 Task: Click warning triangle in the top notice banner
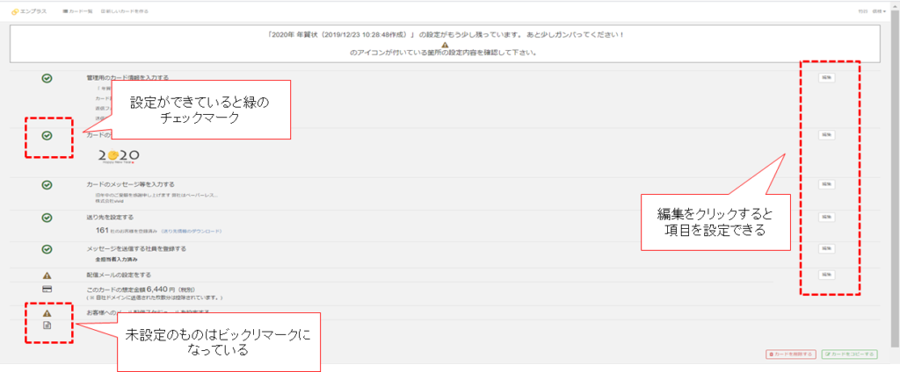point(445,45)
